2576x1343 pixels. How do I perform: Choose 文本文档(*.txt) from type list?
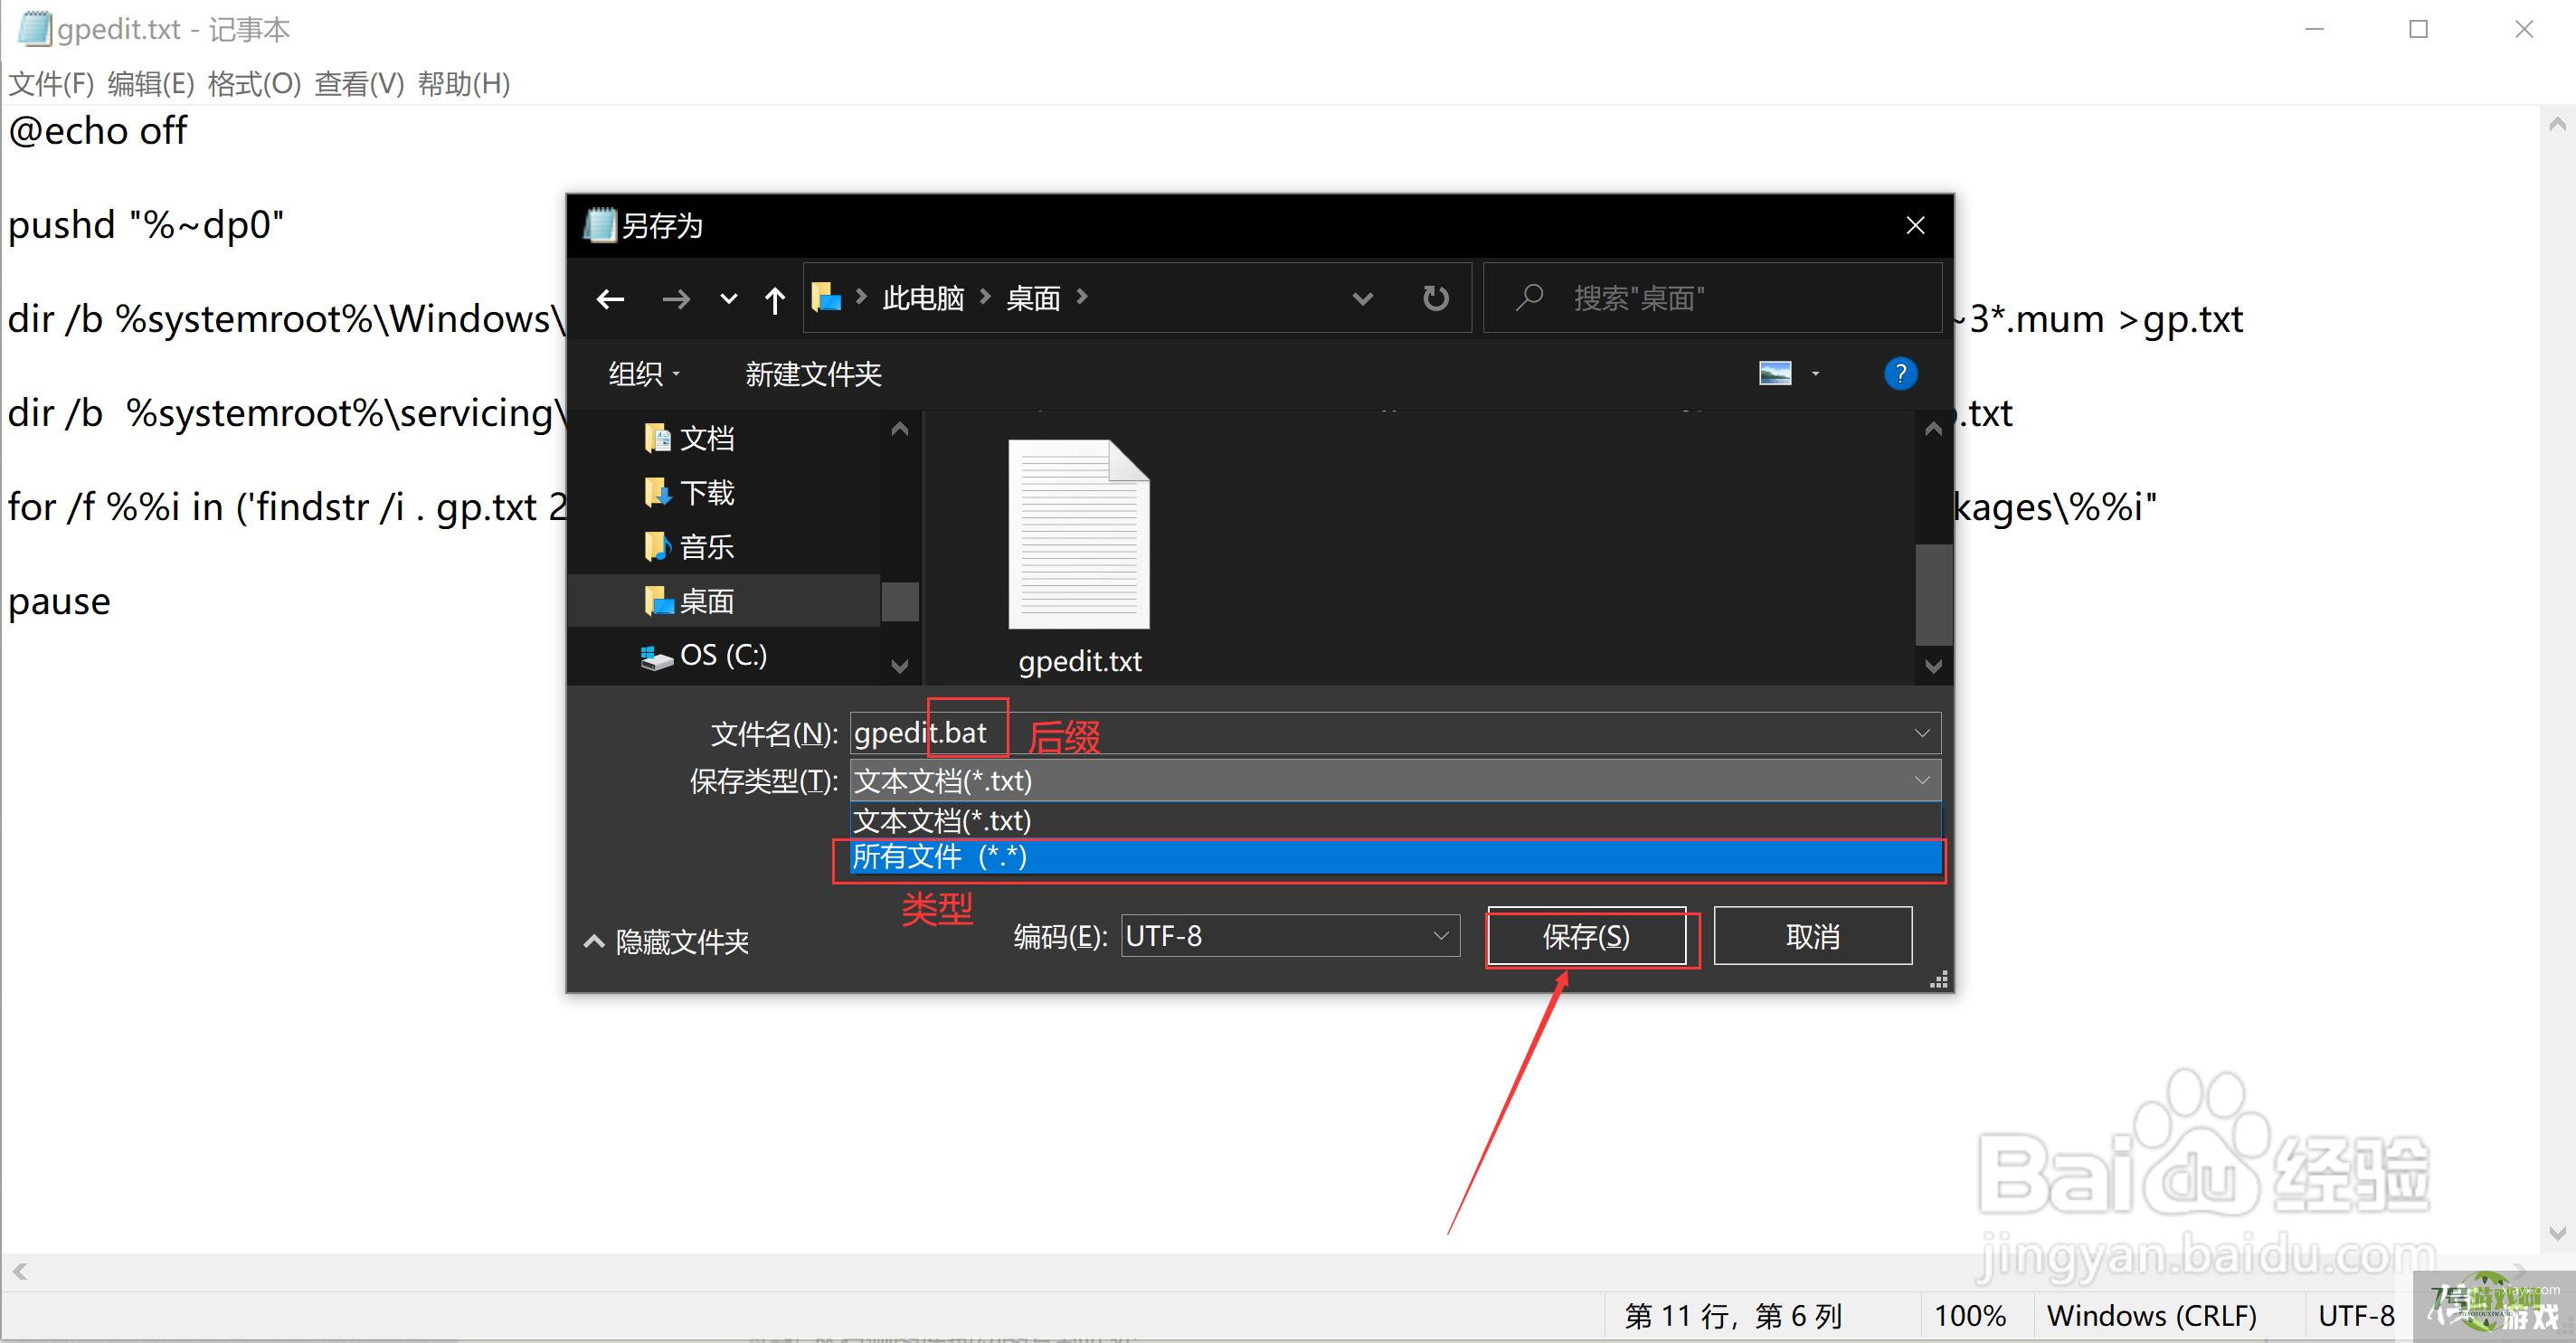pos(1395,821)
